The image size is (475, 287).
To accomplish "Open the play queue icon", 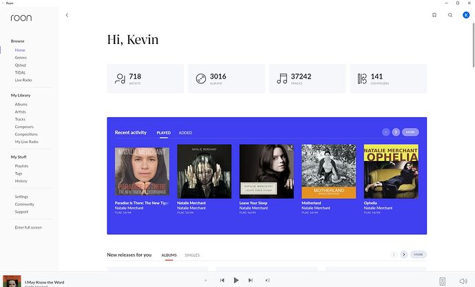I will click(x=268, y=280).
